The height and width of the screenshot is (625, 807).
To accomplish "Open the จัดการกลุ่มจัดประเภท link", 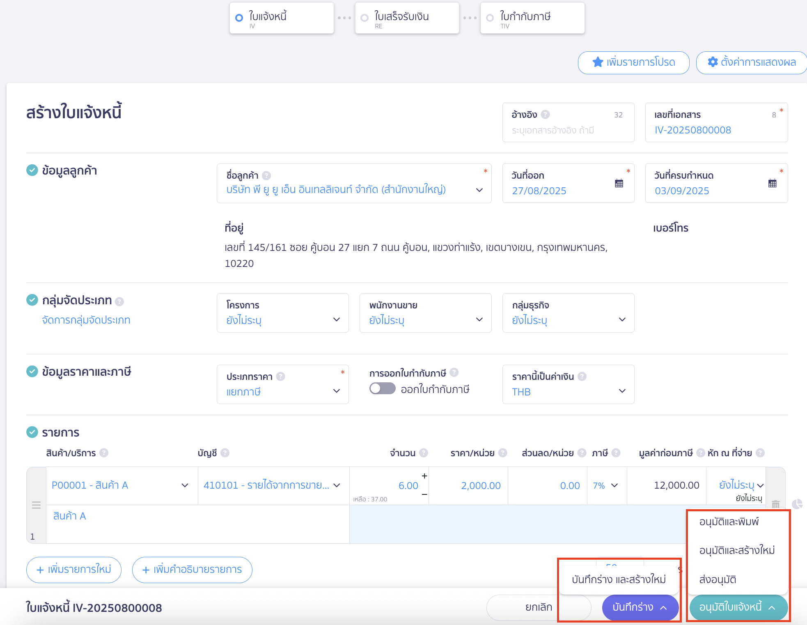I will (86, 320).
